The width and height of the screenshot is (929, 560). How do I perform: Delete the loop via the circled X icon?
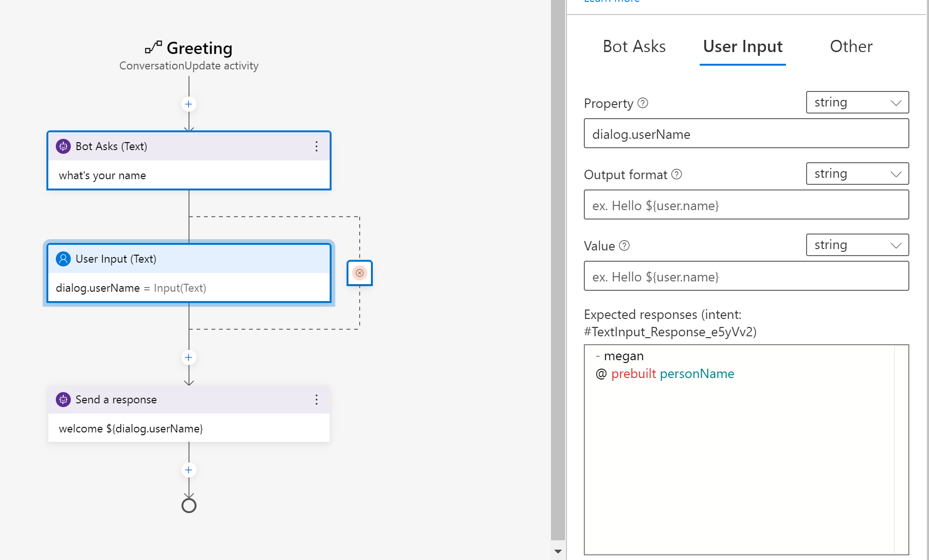pyautogui.click(x=359, y=272)
